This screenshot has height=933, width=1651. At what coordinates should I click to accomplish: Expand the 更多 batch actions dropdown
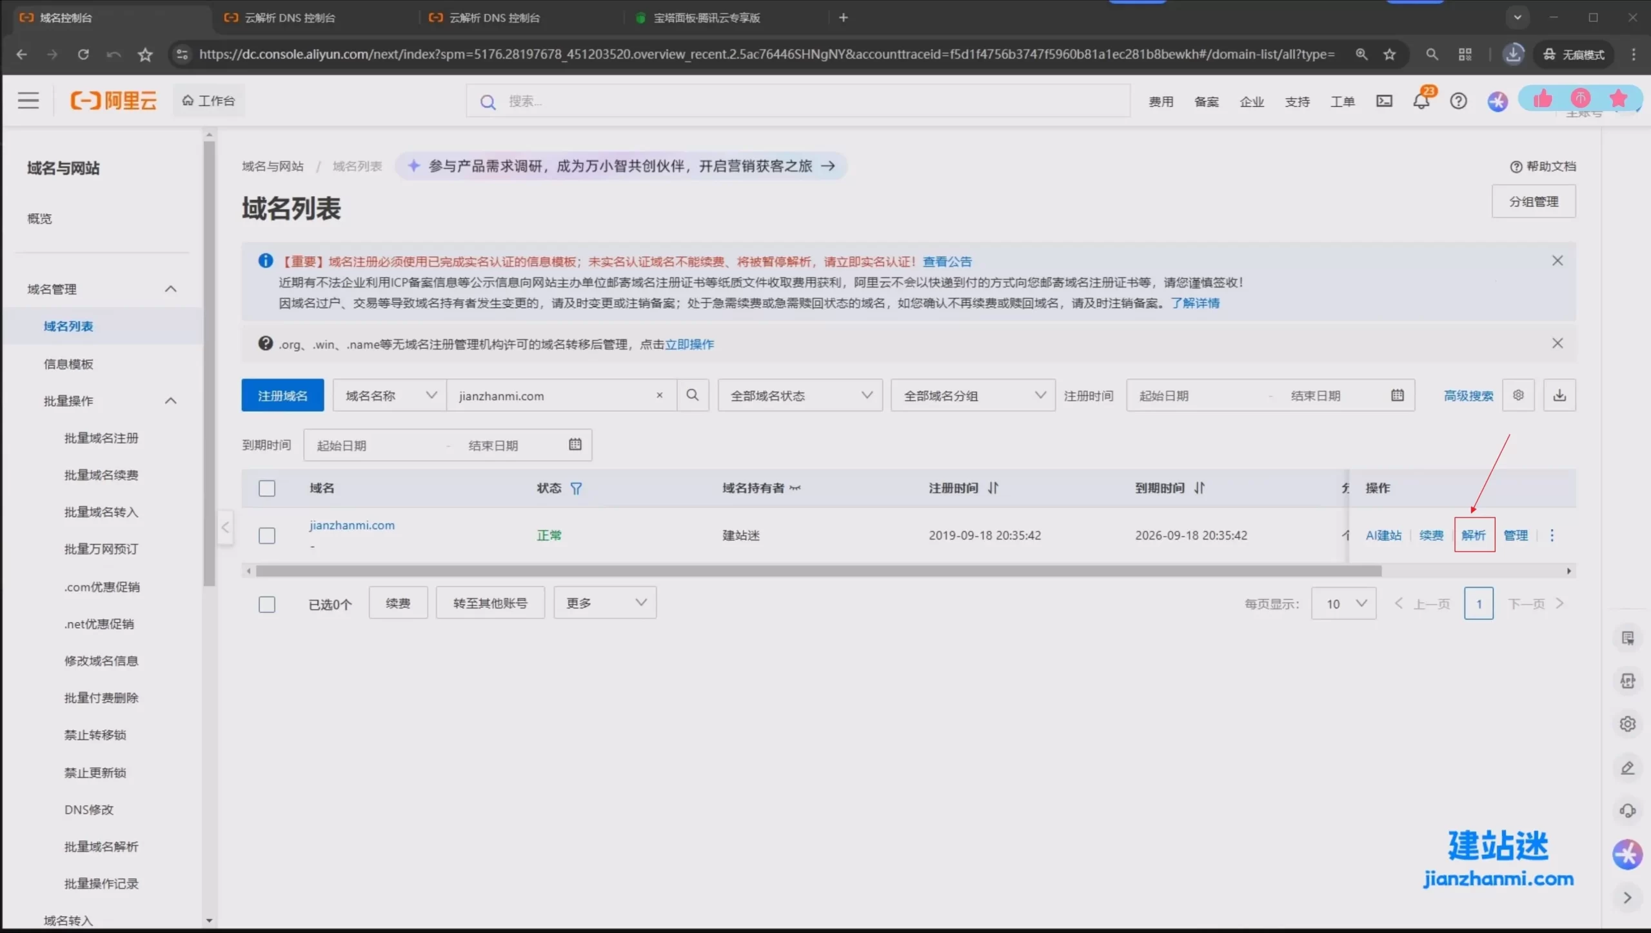pyautogui.click(x=605, y=603)
